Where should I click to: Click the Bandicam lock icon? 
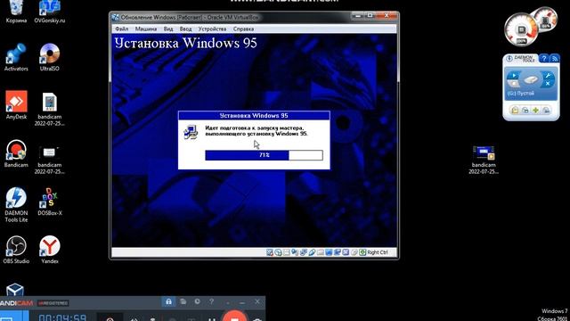point(168,301)
